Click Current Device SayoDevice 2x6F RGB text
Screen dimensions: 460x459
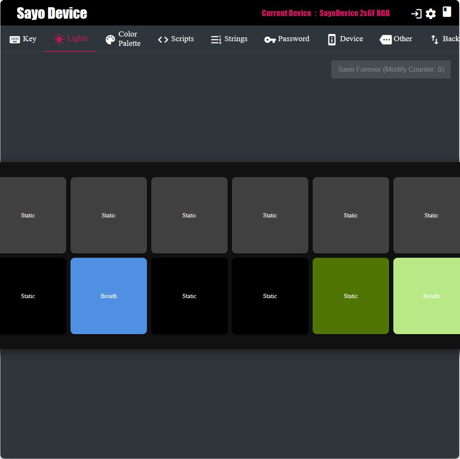click(x=326, y=13)
